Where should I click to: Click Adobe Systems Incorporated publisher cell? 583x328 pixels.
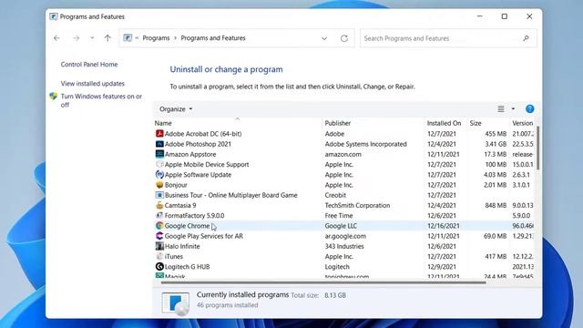point(366,144)
